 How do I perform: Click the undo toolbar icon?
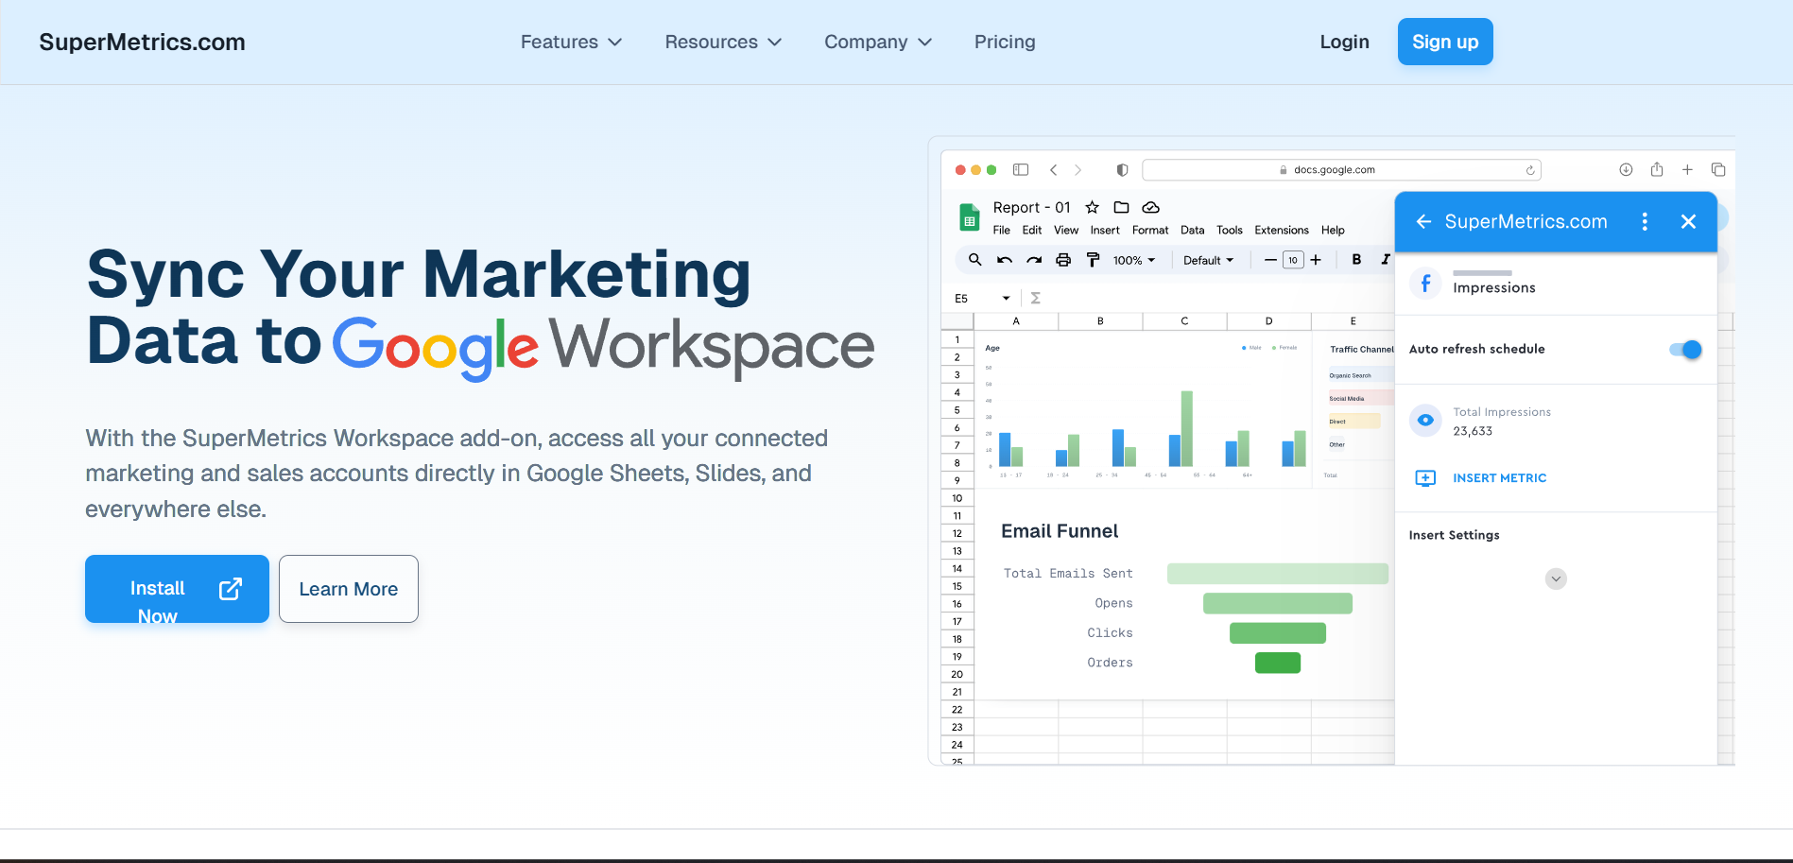pyautogui.click(x=1005, y=260)
